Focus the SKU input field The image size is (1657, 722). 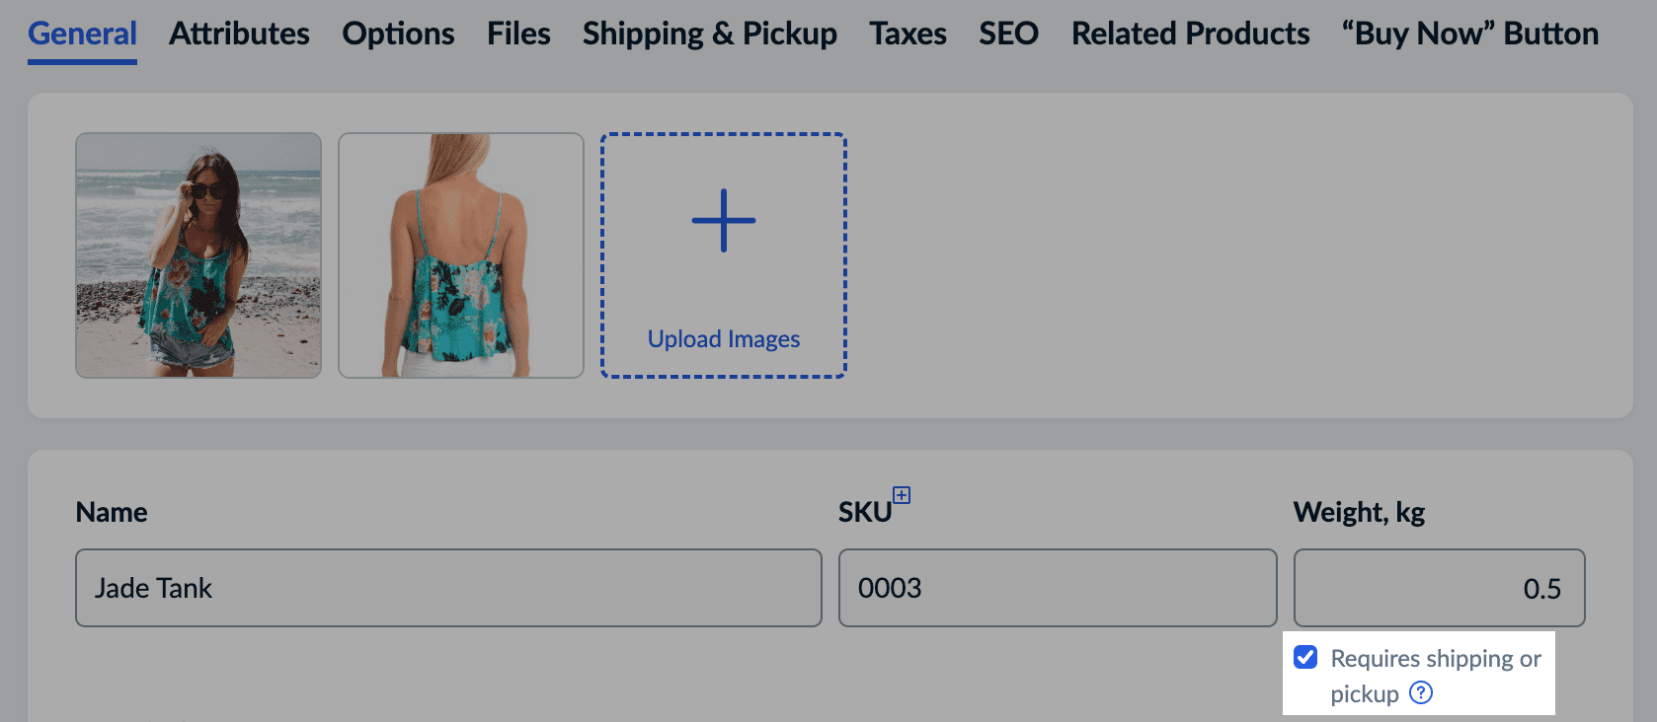1057,588
